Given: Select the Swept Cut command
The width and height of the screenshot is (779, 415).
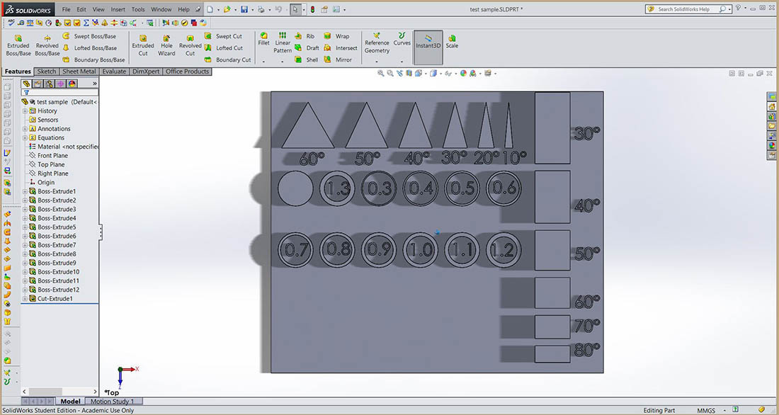Looking at the screenshot, I should 223,36.
